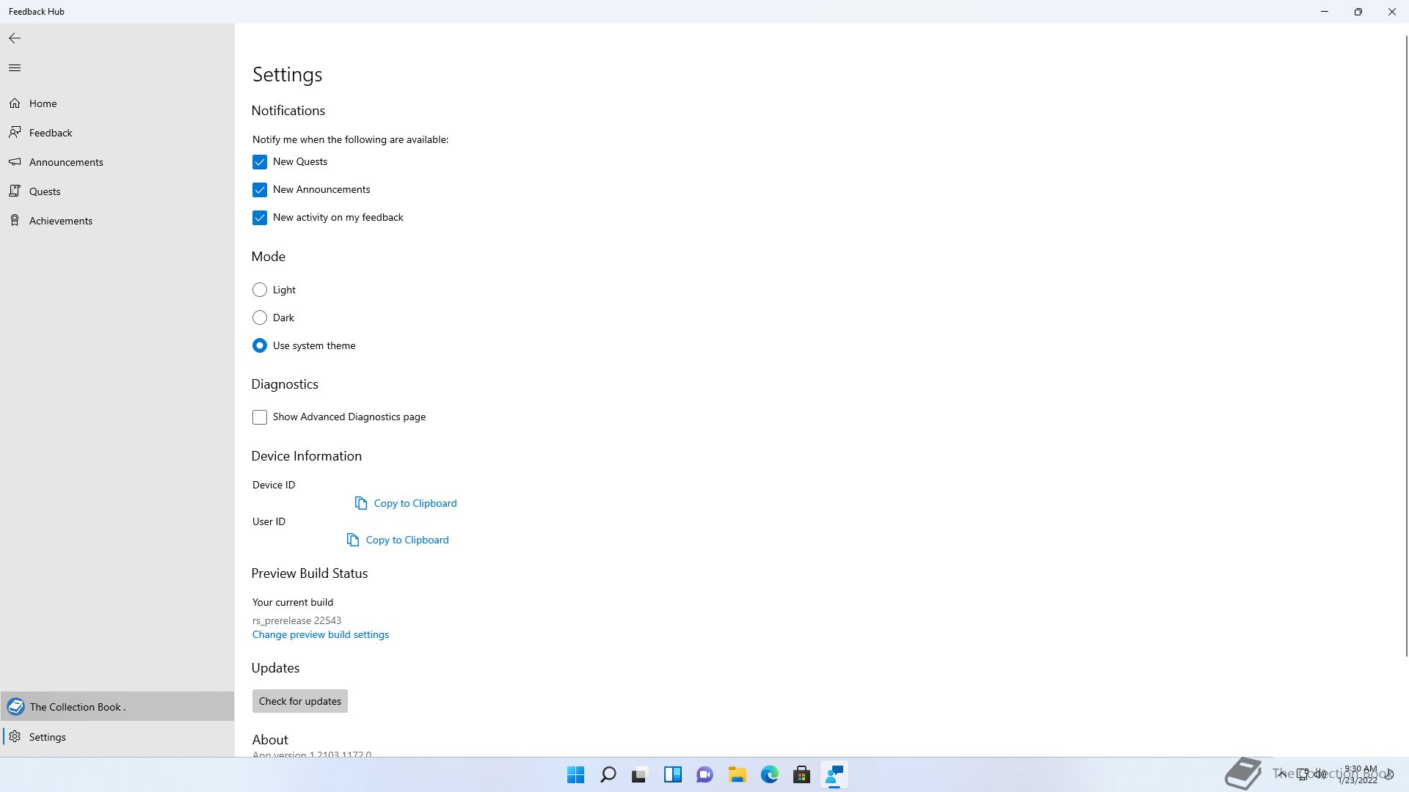Click the Home house icon

[15, 103]
